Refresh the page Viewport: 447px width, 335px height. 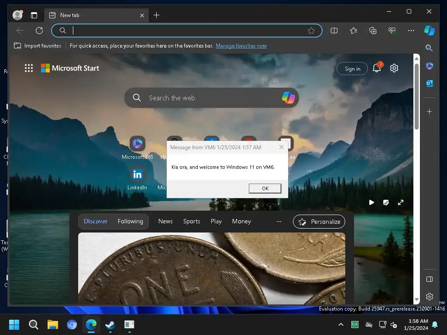tap(39, 31)
